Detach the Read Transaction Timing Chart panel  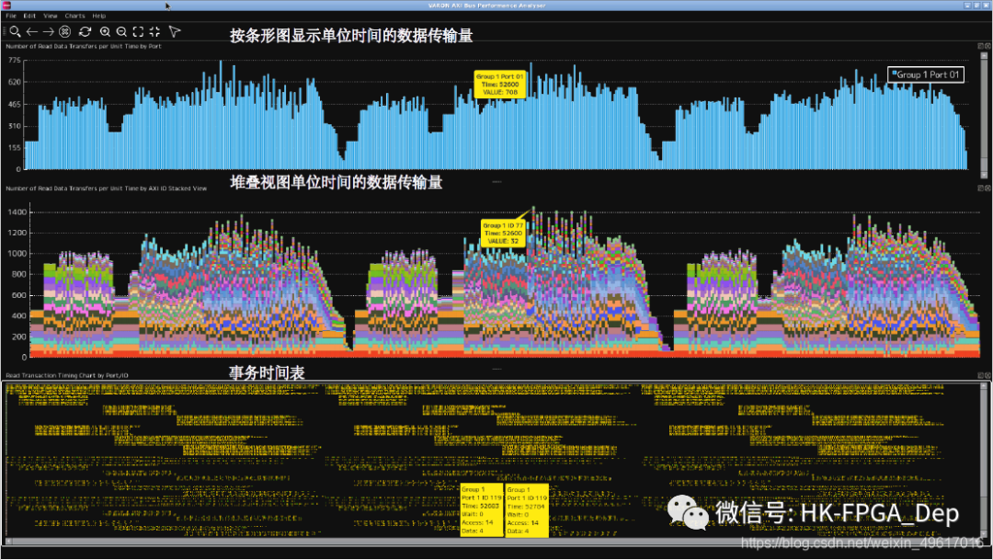980,375
